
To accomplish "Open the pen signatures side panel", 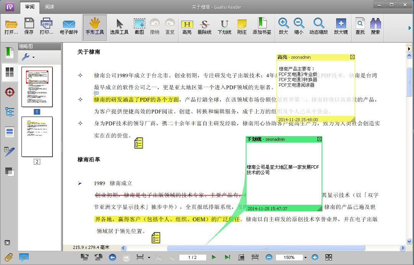I will (x=10, y=151).
